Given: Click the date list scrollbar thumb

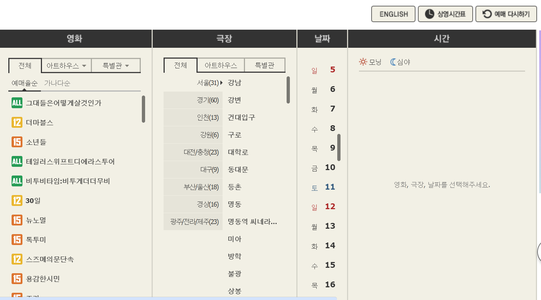Looking at the screenshot, I should tap(339, 147).
